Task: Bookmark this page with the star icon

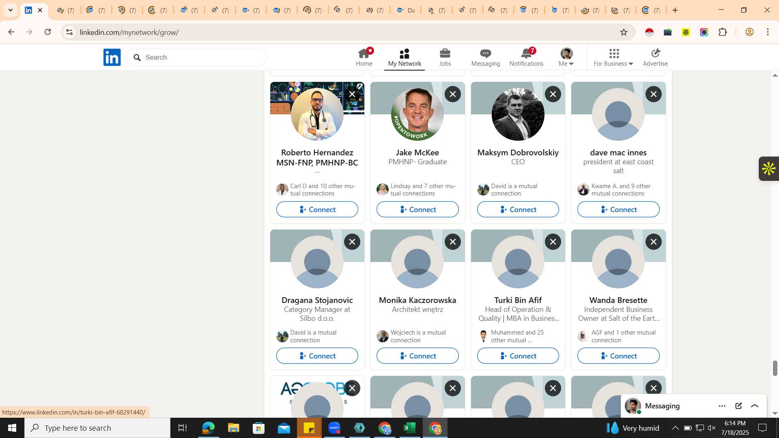Action: (624, 32)
